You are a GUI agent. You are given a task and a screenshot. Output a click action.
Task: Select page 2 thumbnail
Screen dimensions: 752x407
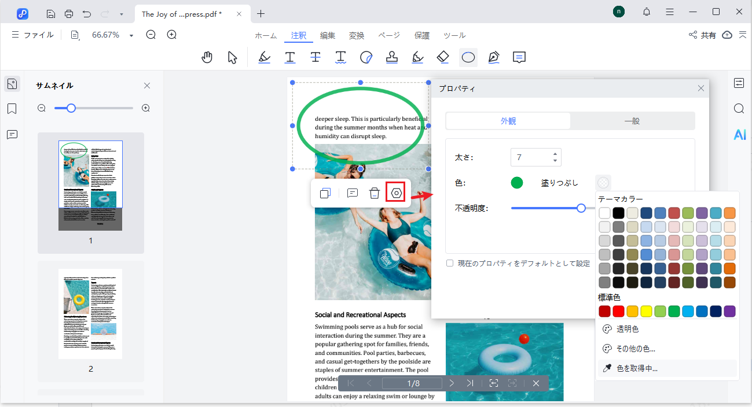(x=90, y=314)
